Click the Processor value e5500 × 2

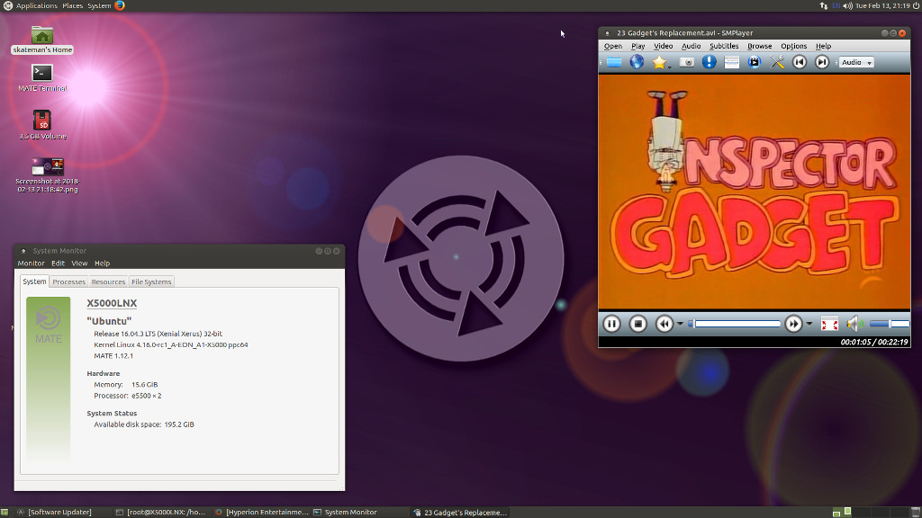click(147, 396)
